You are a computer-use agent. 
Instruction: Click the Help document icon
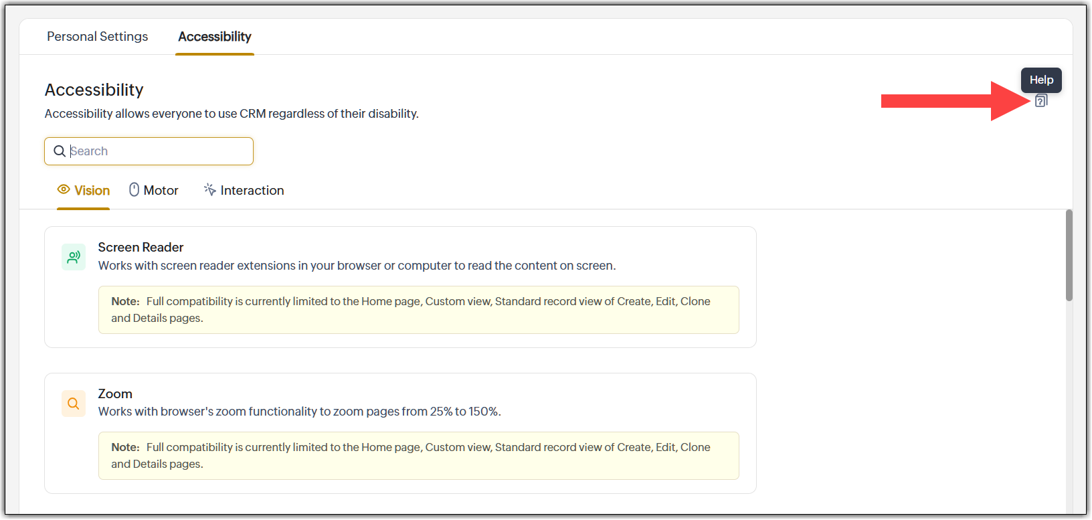1040,101
